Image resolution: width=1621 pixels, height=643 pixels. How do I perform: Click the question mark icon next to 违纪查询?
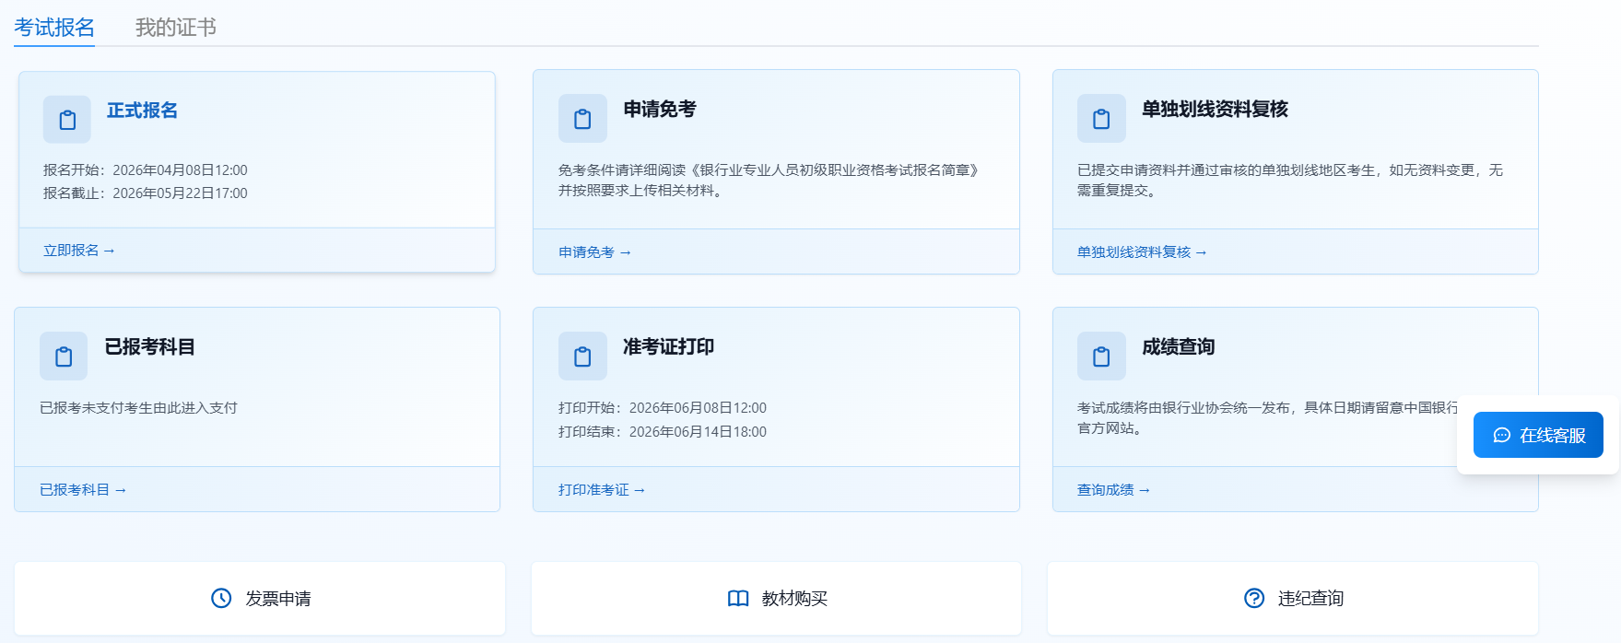[x=1254, y=599]
